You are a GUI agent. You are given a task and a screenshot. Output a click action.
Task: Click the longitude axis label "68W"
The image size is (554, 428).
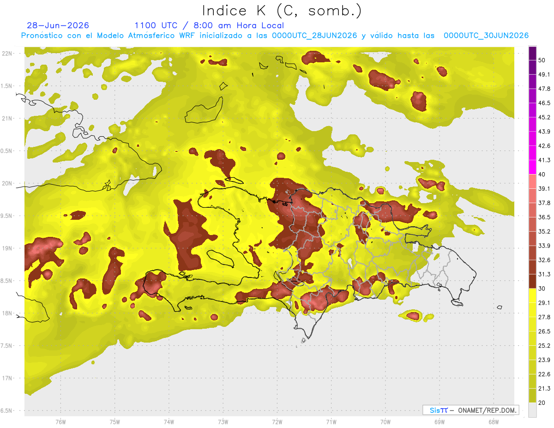coord(494,422)
